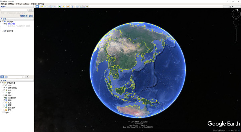Add a placemark with the yellow pushpin icon

tap(42, 7)
